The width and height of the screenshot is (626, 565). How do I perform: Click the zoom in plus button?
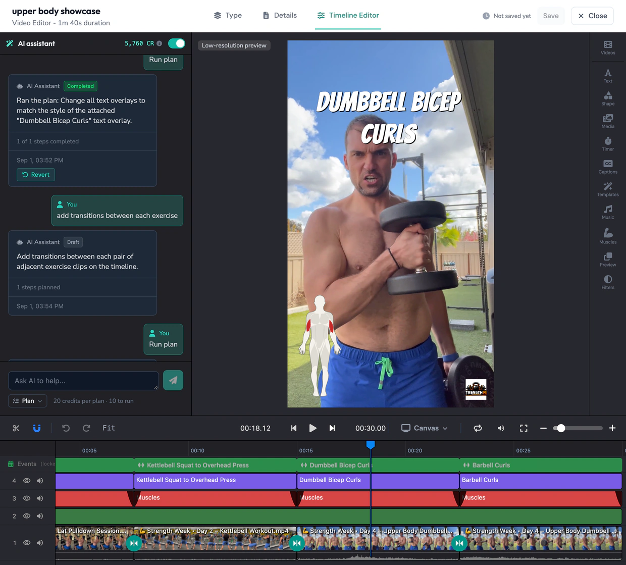click(x=612, y=428)
